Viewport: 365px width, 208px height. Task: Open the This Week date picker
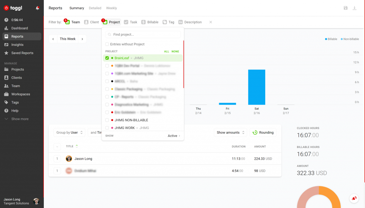[x=68, y=39]
